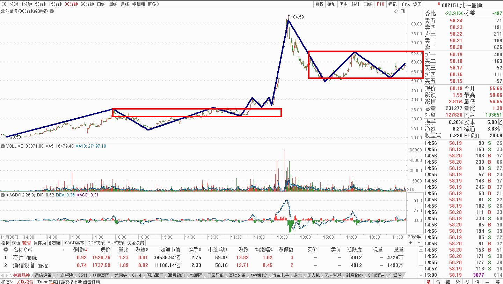Screen dimensions: 503x284
Task: Open the chart title dropdown arrow
Action: [52, 11]
